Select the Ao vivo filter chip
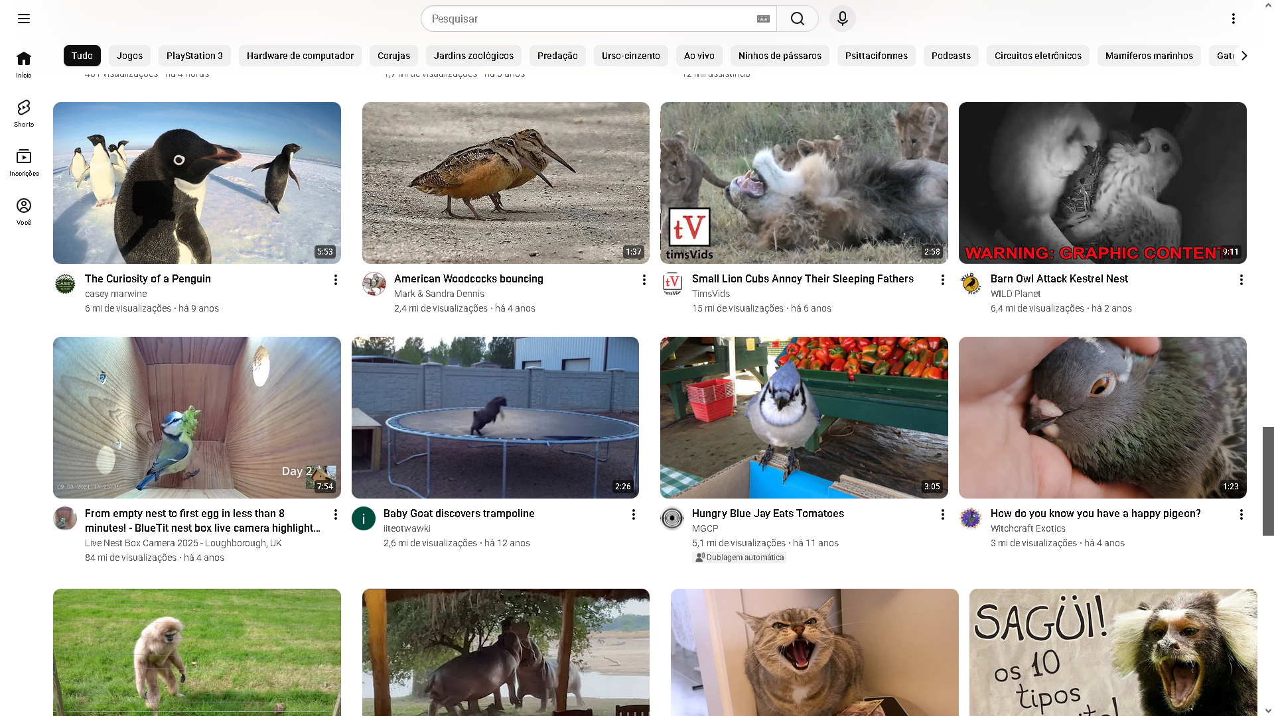This screenshot has width=1274, height=716. [699, 56]
